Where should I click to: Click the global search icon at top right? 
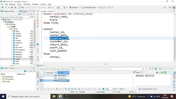165,7
